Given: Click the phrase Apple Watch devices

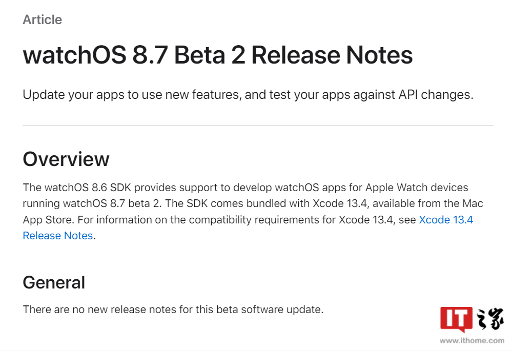Looking at the screenshot, I should point(417,188).
